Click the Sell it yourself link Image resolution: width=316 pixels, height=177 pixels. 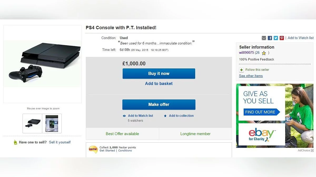[60, 142]
